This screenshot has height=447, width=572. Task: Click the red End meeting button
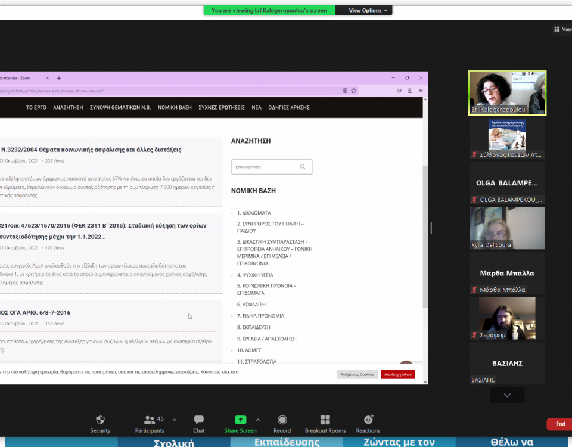coord(560,424)
